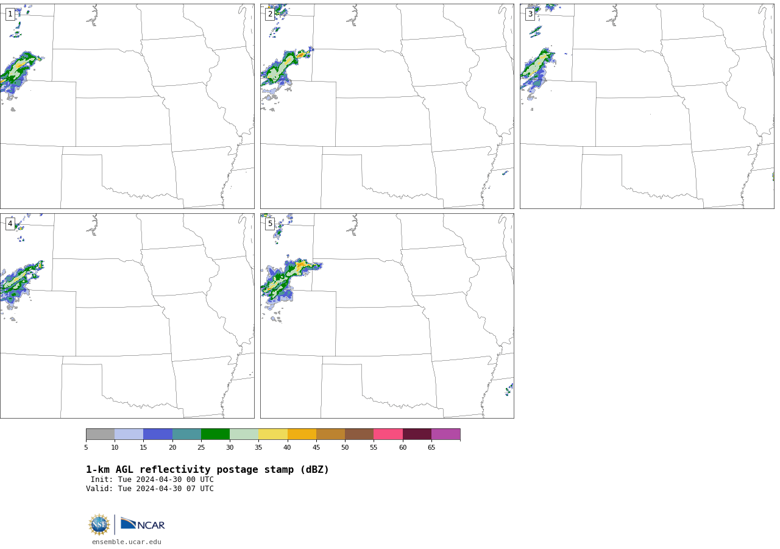Click the colorbar tick label 5

(x=86, y=448)
